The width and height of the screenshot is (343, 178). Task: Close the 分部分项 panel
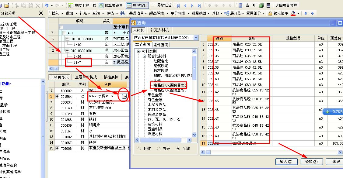point(41,13)
